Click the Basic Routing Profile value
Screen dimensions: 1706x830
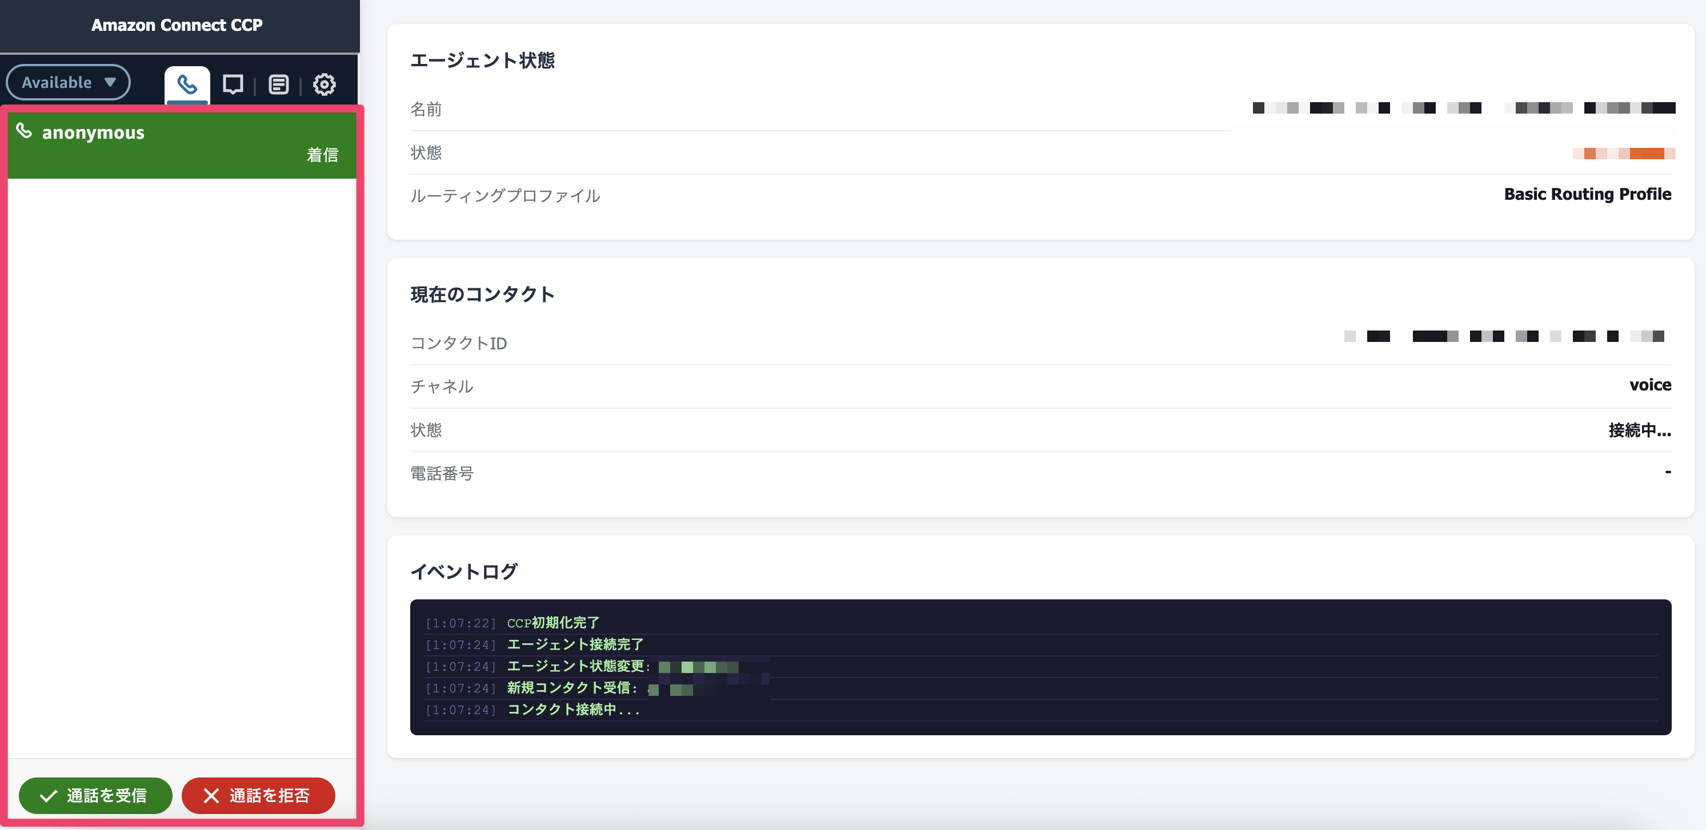[x=1588, y=194]
